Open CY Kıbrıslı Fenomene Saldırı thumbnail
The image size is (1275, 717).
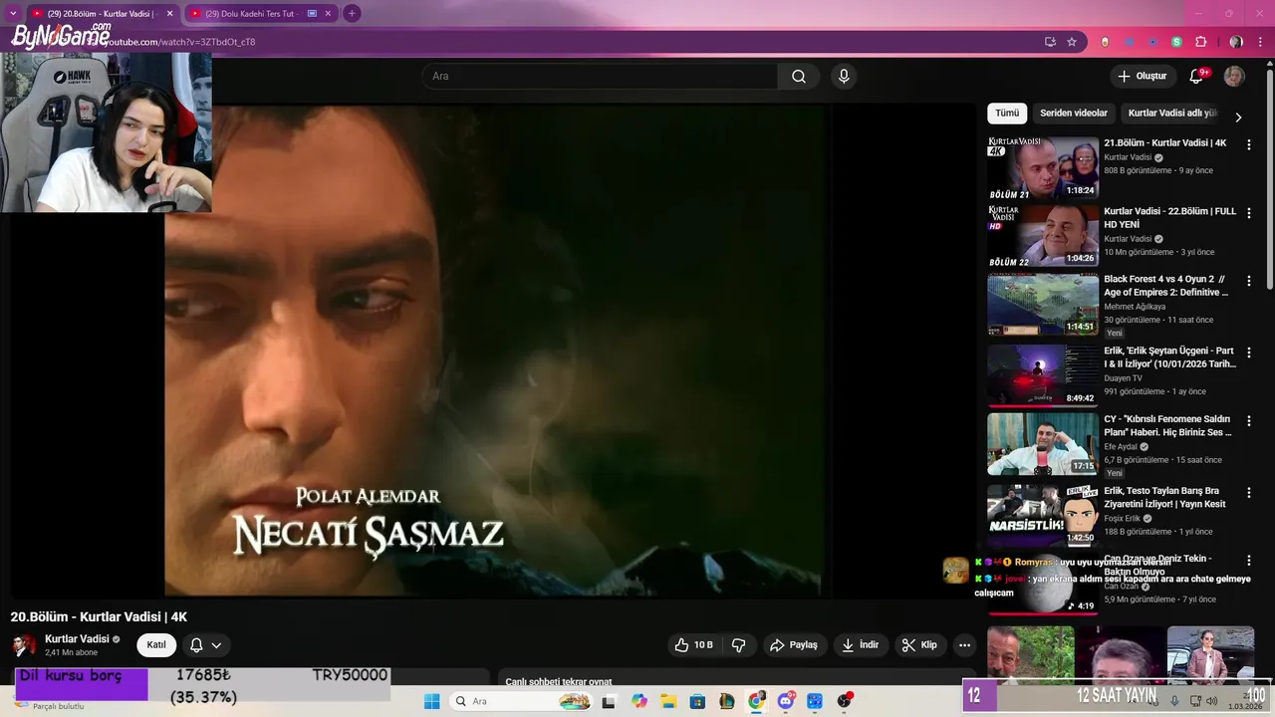pyautogui.click(x=1043, y=443)
